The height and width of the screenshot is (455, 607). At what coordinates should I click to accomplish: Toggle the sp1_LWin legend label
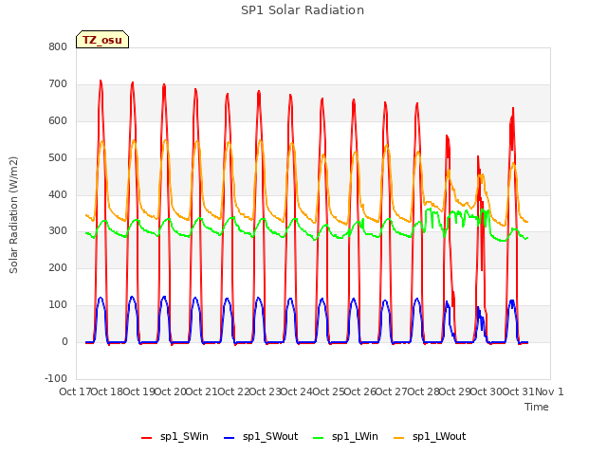pos(355,437)
